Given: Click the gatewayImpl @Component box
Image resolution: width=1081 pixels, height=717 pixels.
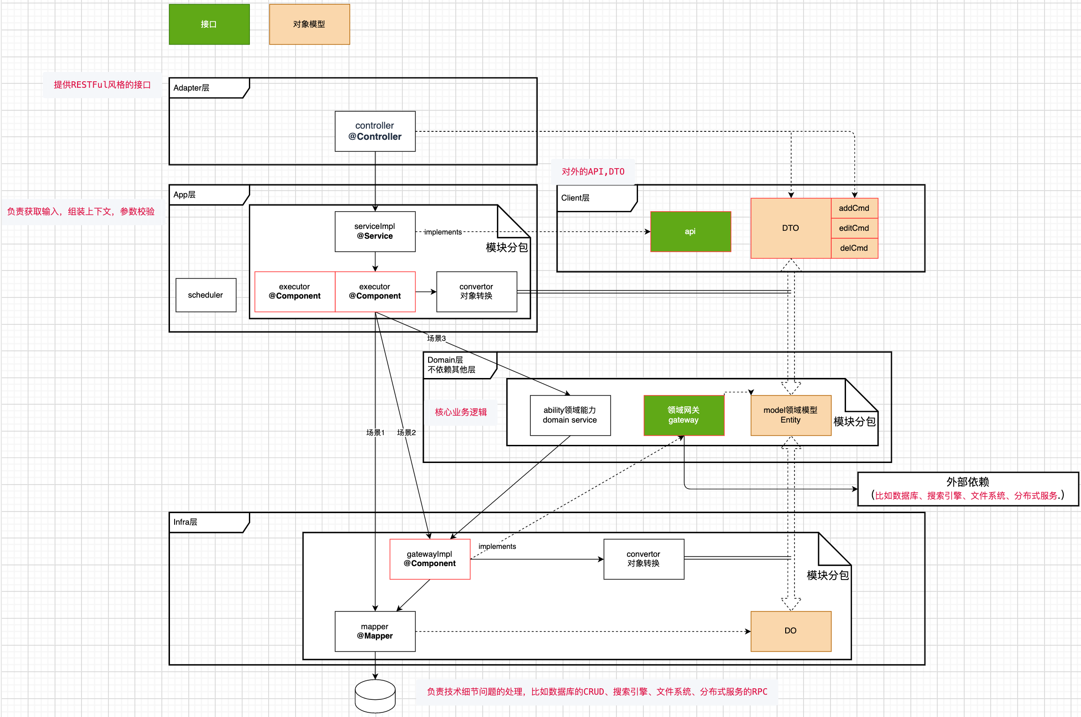Looking at the screenshot, I should coord(430,559).
